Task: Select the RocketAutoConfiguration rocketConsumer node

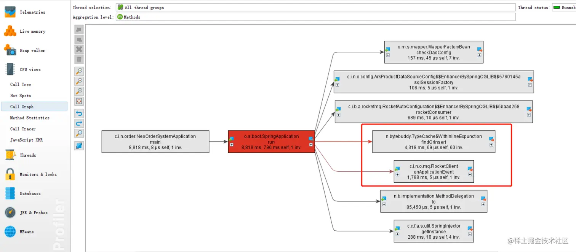Action: click(434, 112)
